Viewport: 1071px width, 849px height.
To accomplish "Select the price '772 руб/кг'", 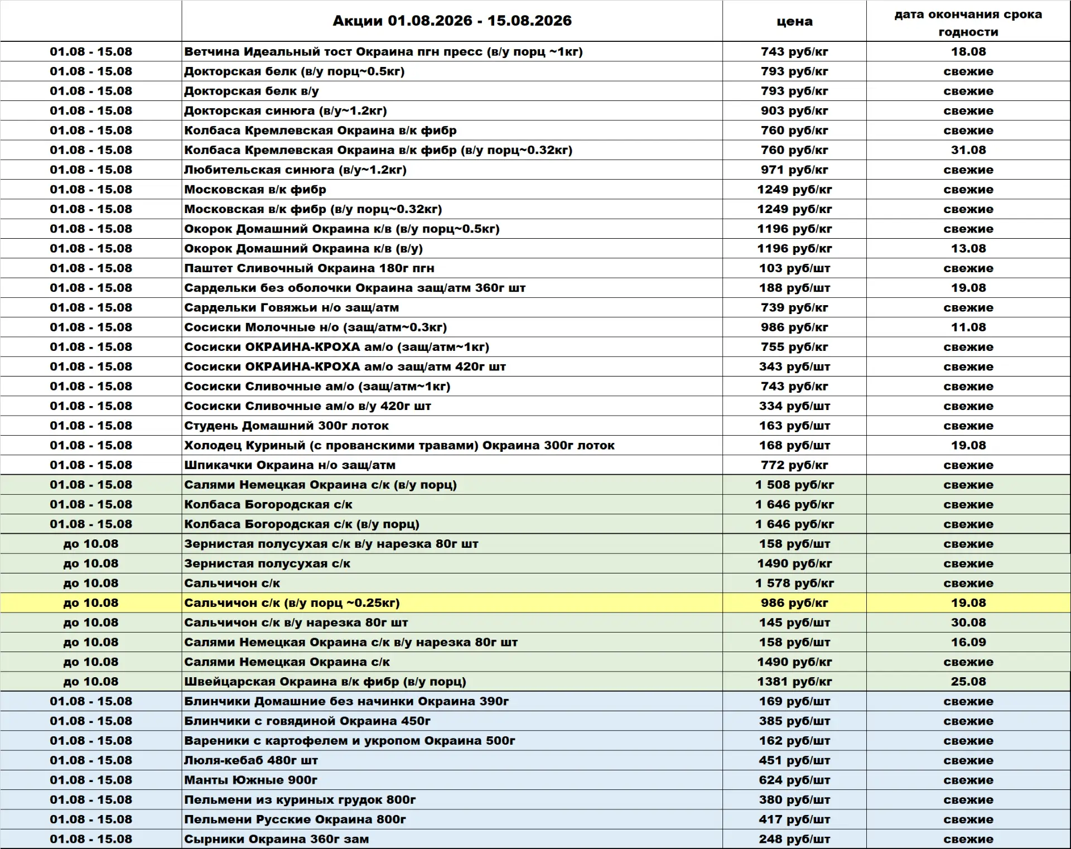I will pos(794,465).
